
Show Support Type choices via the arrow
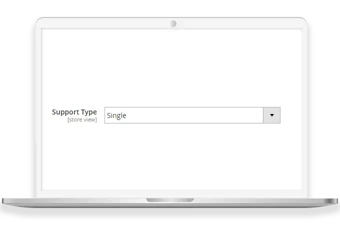[271, 115]
